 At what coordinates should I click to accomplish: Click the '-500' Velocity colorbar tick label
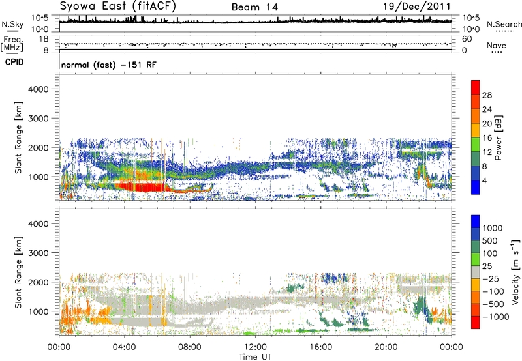pos(493,304)
